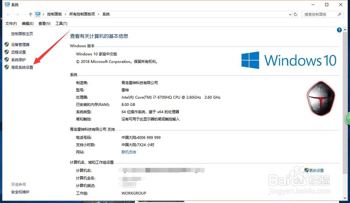Click the computer icon in address bar

38,14
